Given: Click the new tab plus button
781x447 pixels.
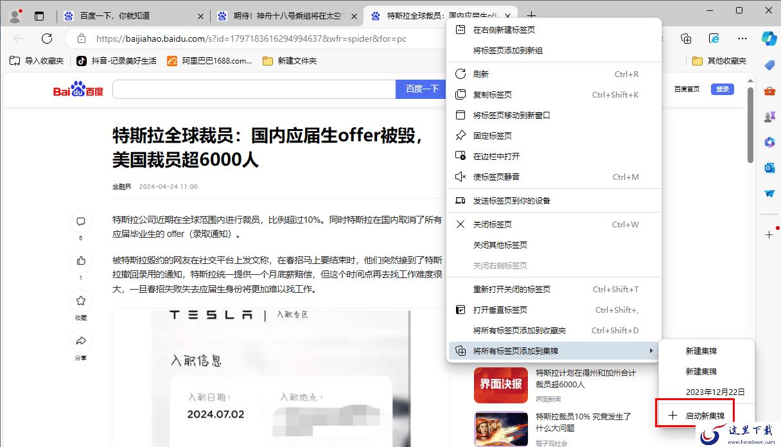Looking at the screenshot, I should point(531,16).
